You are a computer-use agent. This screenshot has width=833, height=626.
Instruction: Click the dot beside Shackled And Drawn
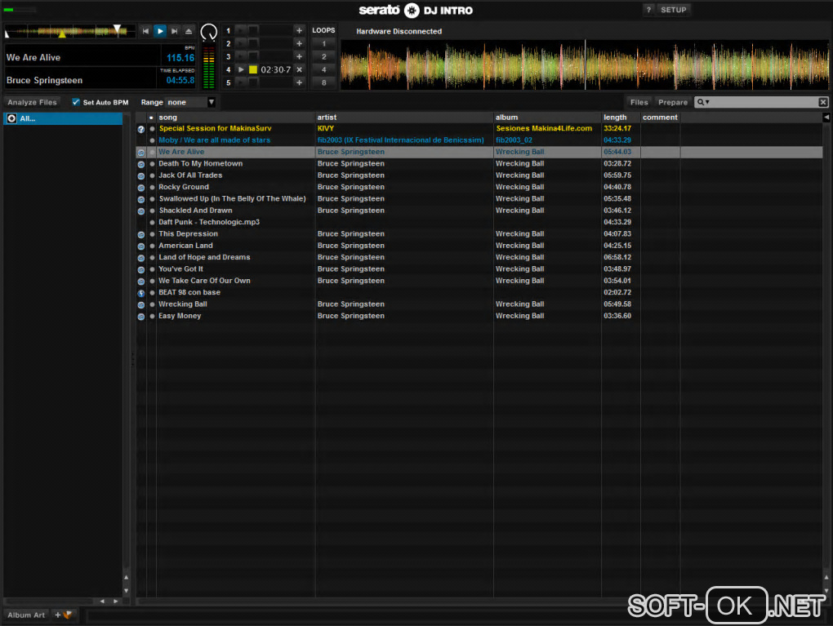152,211
